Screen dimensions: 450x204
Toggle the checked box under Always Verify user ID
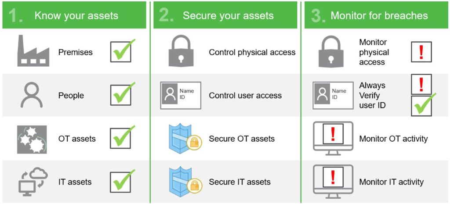click(x=421, y=106)
